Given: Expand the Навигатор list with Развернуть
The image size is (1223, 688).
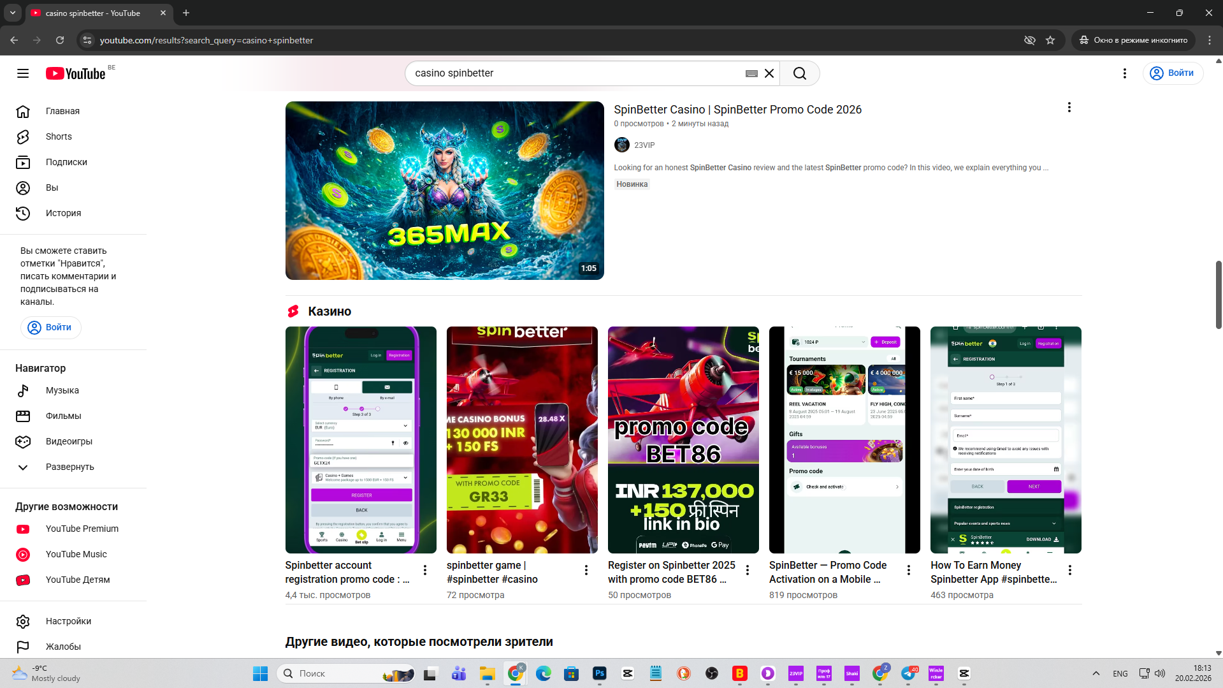Looking at the screenshot, I should (x=69, y=467).
